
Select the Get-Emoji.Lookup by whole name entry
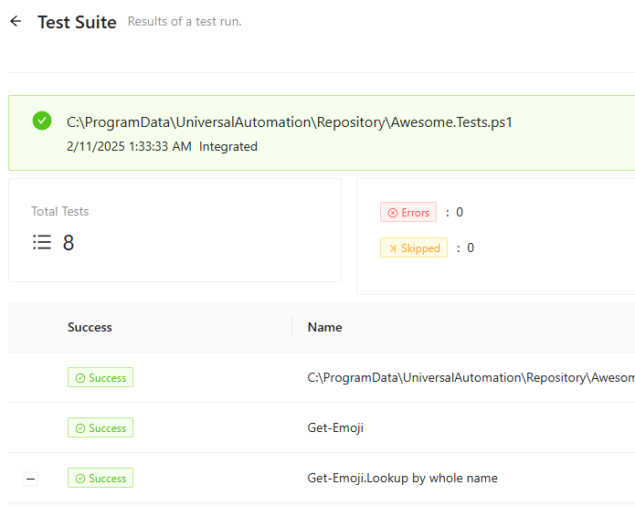(402, 478)
